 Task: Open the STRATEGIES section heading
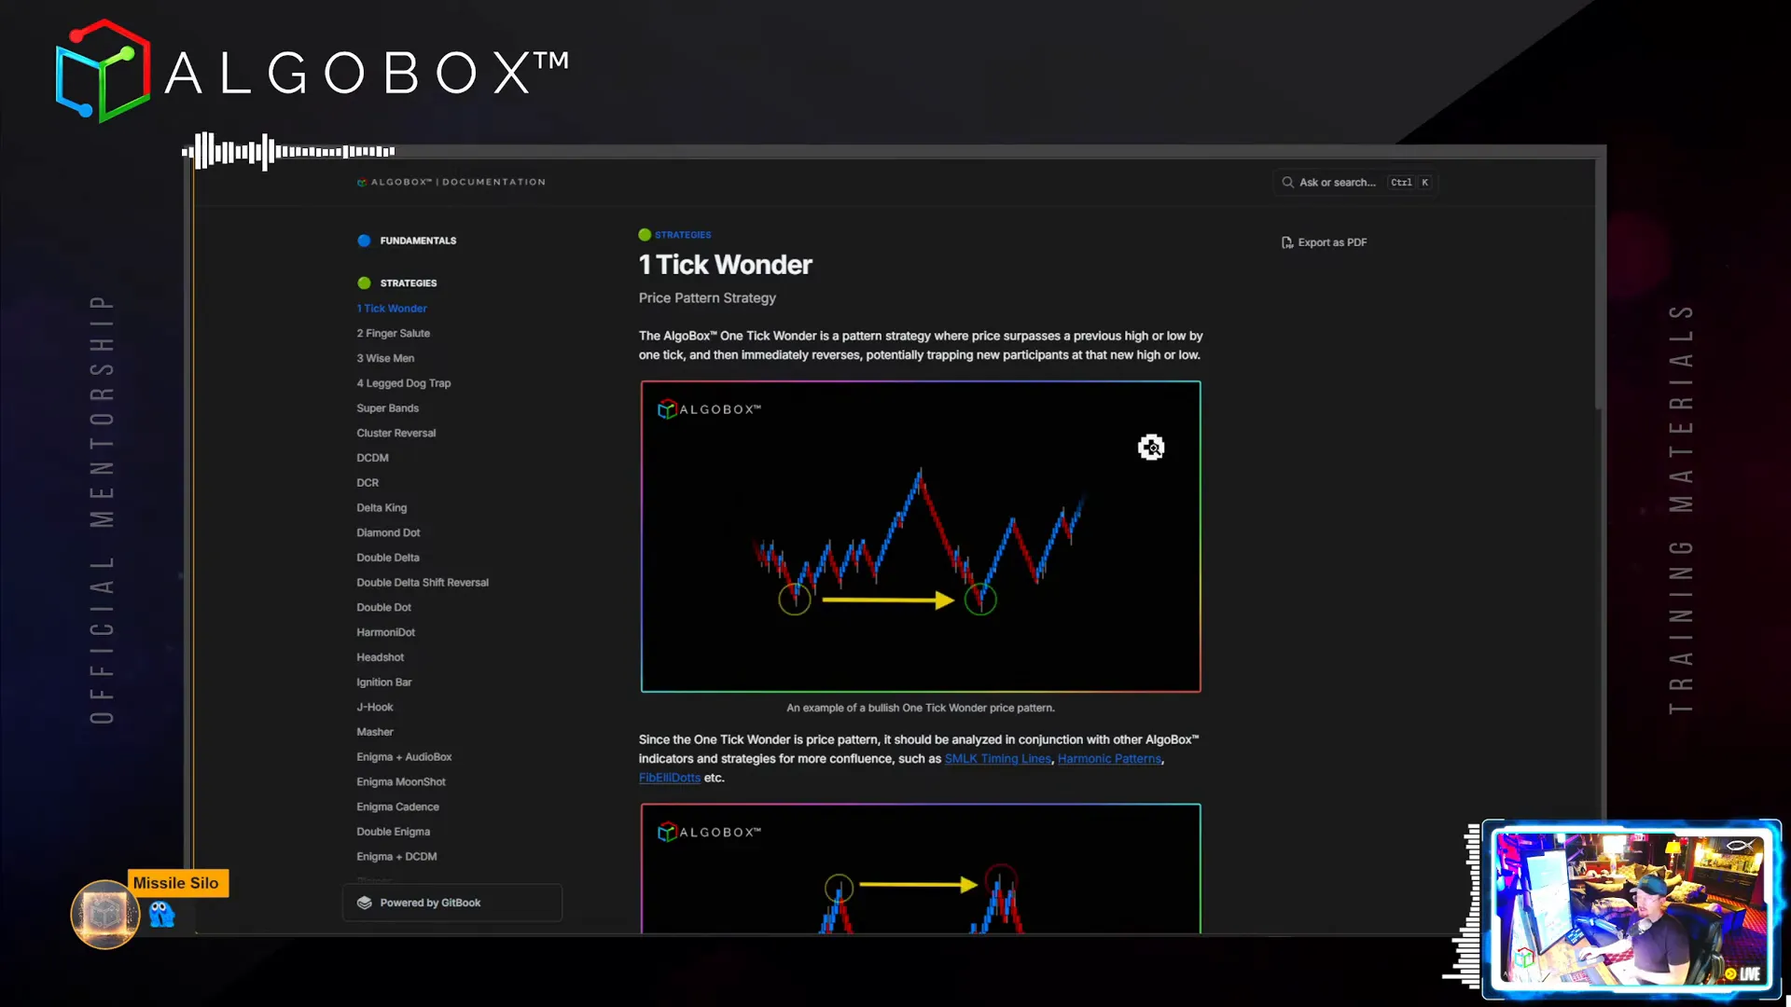click(x=408, y=283)
